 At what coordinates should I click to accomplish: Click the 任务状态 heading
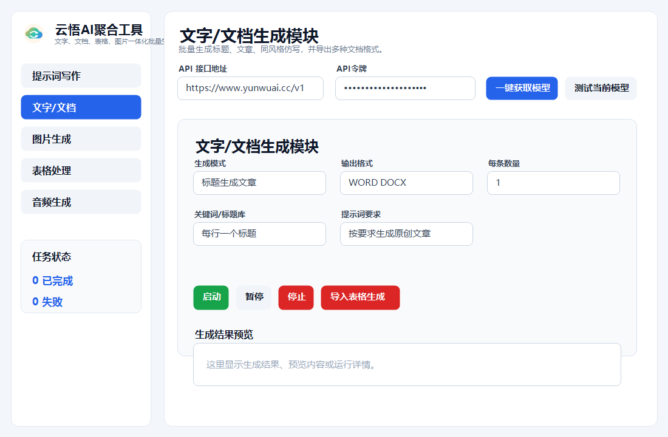pos(52,257)
